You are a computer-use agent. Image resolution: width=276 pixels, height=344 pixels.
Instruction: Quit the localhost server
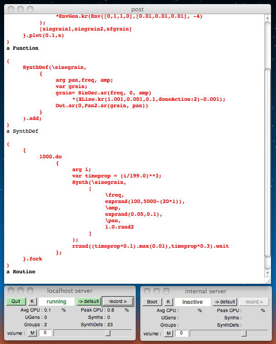click(x=16, y=302)
